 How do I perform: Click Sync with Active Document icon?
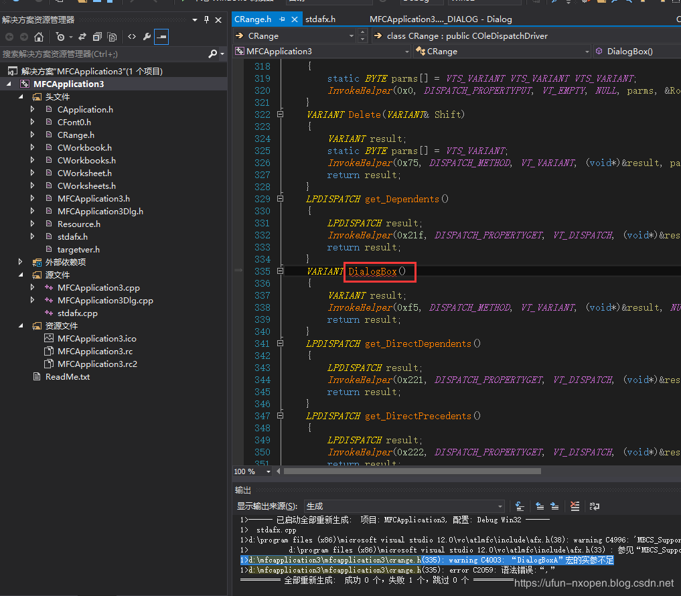point(82,37)
